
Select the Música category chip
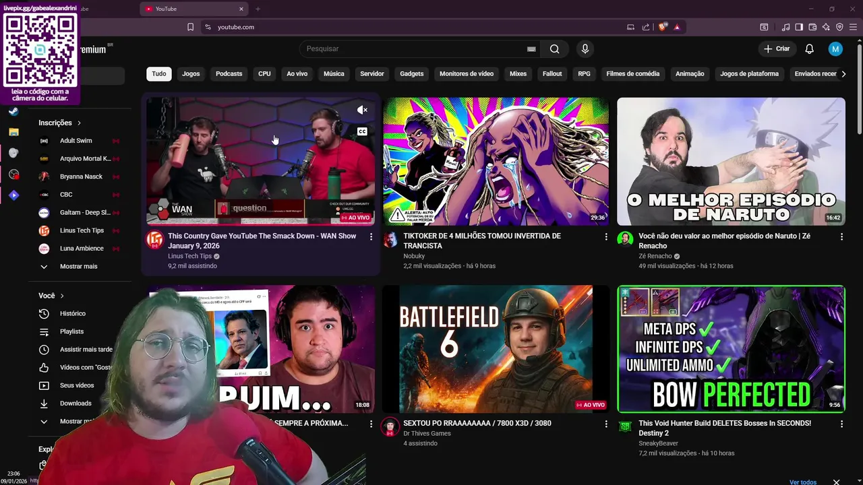(334, 73)
